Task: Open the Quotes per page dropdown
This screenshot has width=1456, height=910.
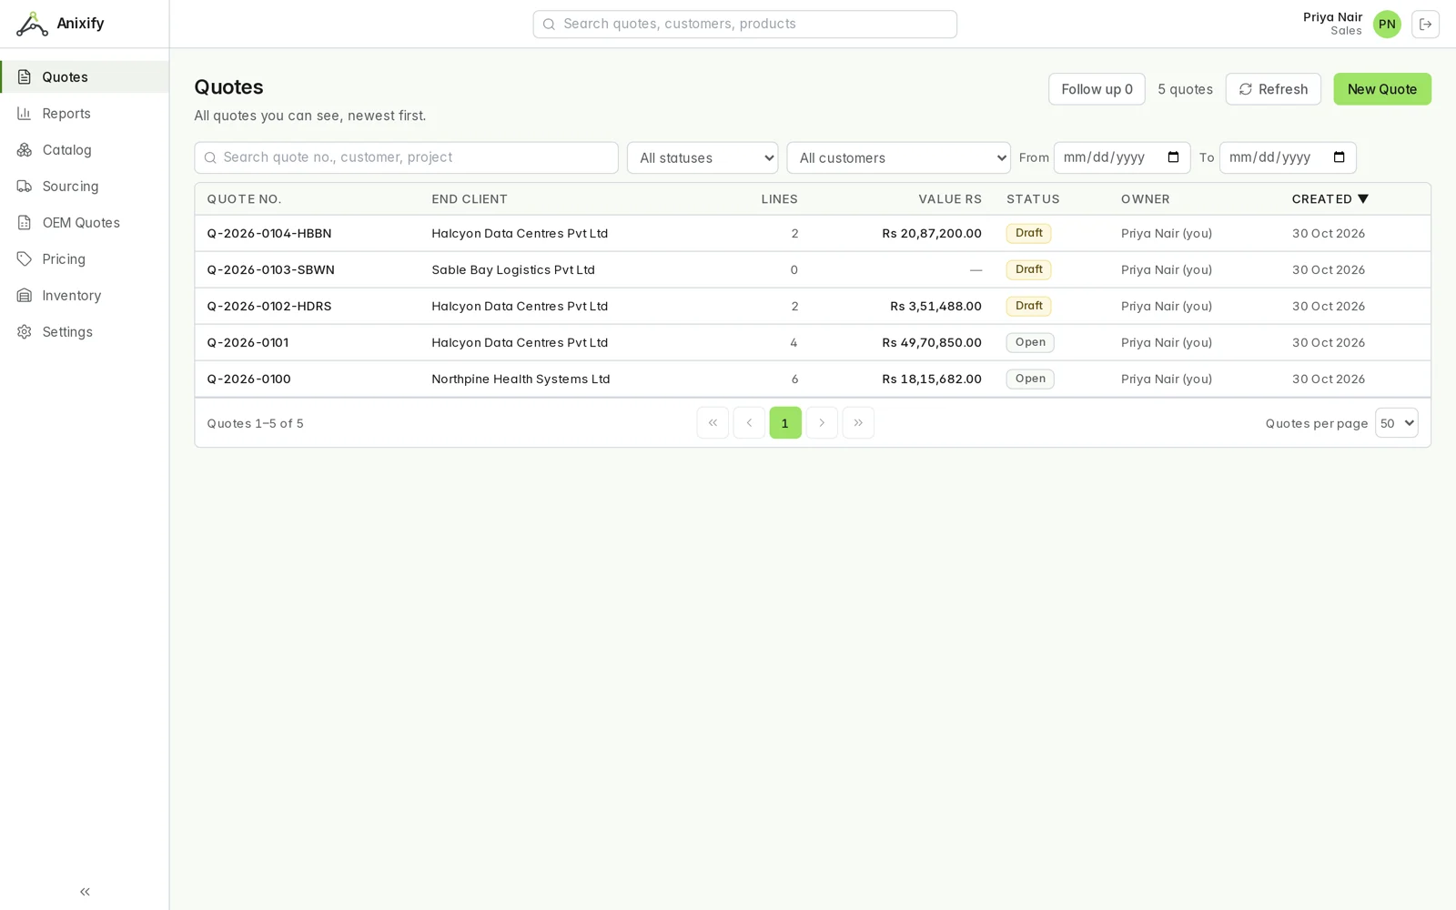Action: (x=1396, y=423)
